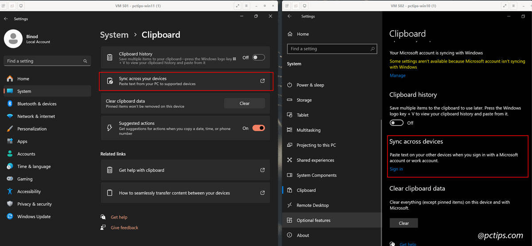The image size is (532, 246).
Task: Click fullscreen icon in VM 501 title bar
Action: click(x=237, y=6)
